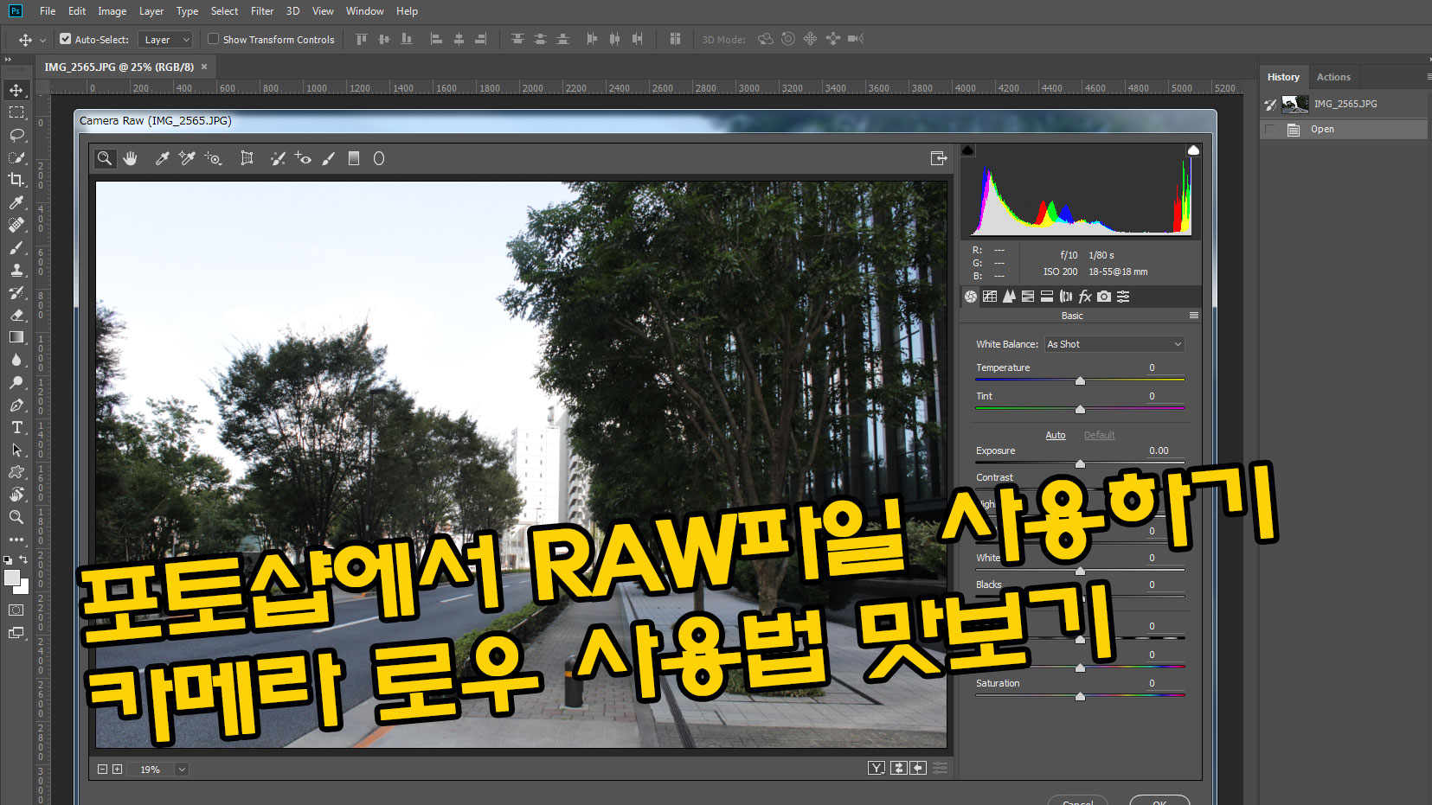Enable Show Transform Controls checkbox

pyautogui.click(x=213, y=39)
